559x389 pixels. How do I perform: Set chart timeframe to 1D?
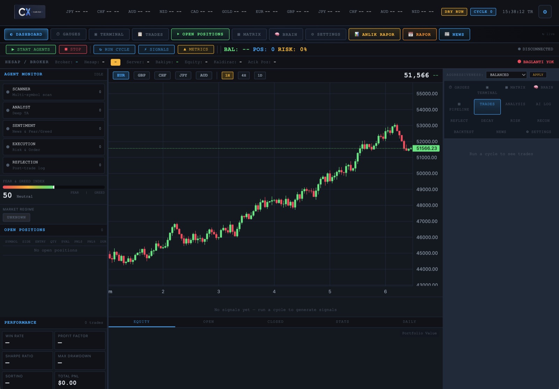click(260, 75)
